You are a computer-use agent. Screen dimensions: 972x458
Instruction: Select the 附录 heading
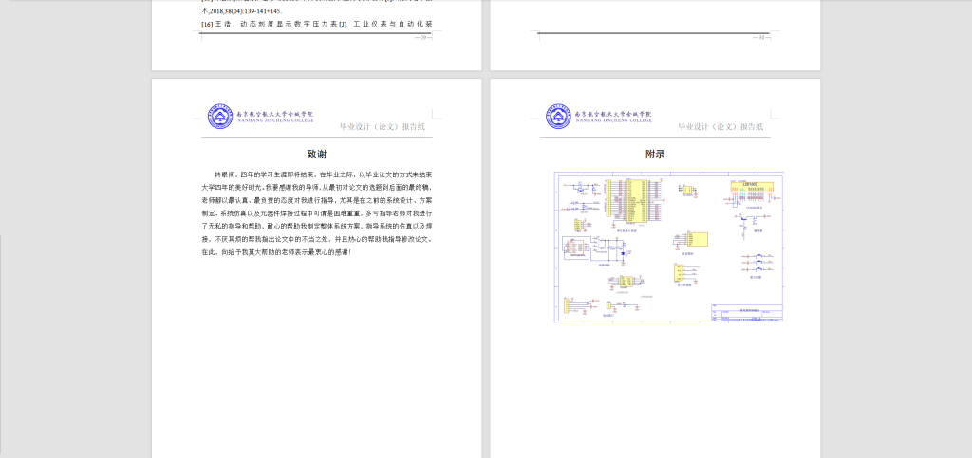pyautogui.click(x=655, y=155)
